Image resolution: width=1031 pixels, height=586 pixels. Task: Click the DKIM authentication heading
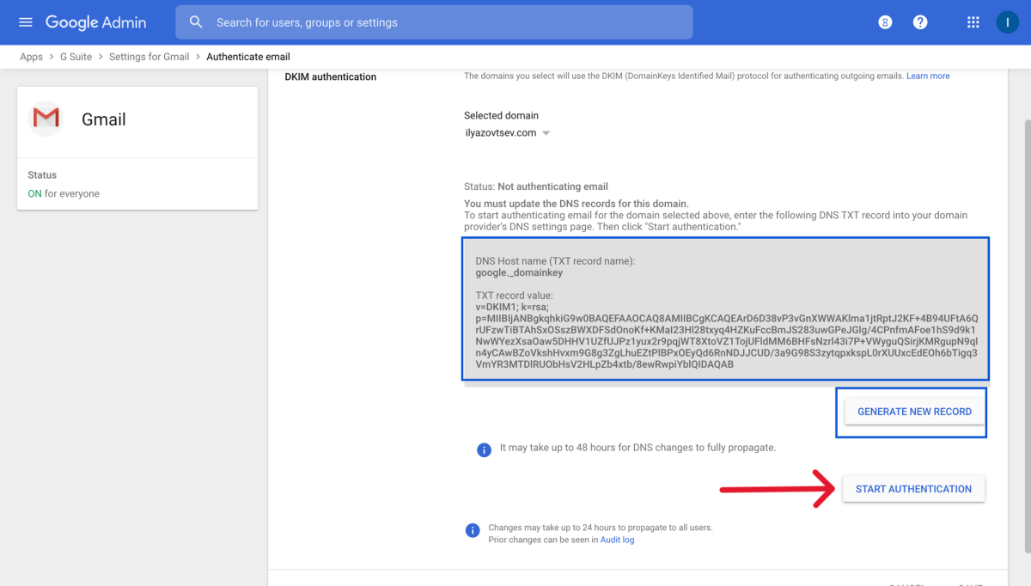click(x=330, y=76)
